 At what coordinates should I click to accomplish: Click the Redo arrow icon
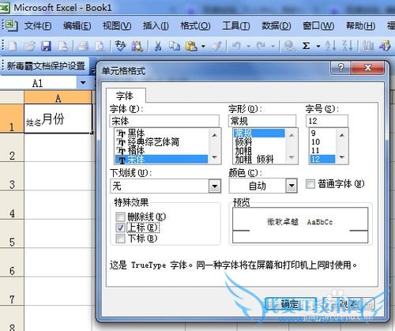[261, 47]
